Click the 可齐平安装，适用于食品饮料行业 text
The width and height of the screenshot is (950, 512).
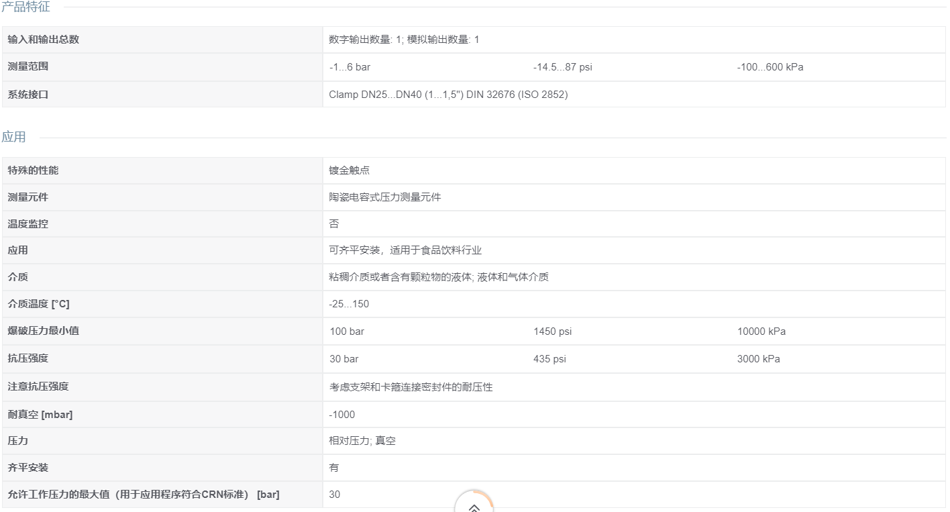click(405, 250)
